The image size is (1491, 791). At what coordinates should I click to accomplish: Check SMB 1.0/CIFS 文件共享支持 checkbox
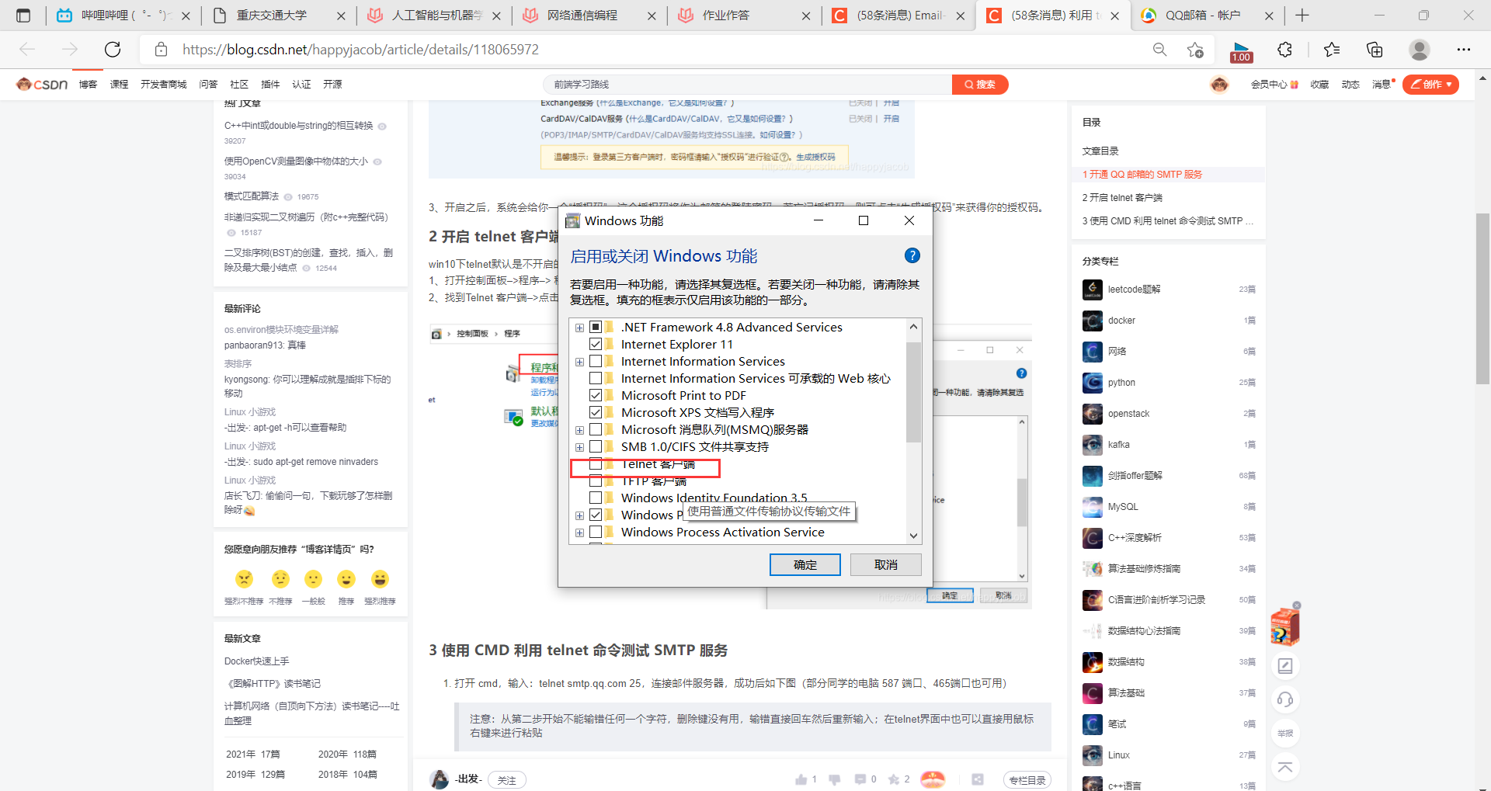tap(596, 446)
